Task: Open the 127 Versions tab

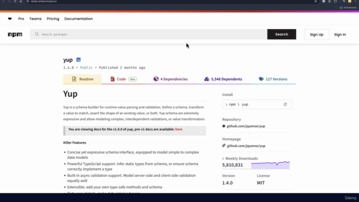Action: (x=273, y=79)
